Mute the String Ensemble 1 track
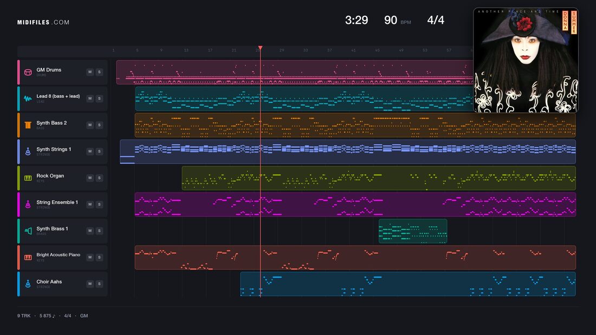Image resolution: width=596 pixels, height=335 pixels. tap(90, 205)
